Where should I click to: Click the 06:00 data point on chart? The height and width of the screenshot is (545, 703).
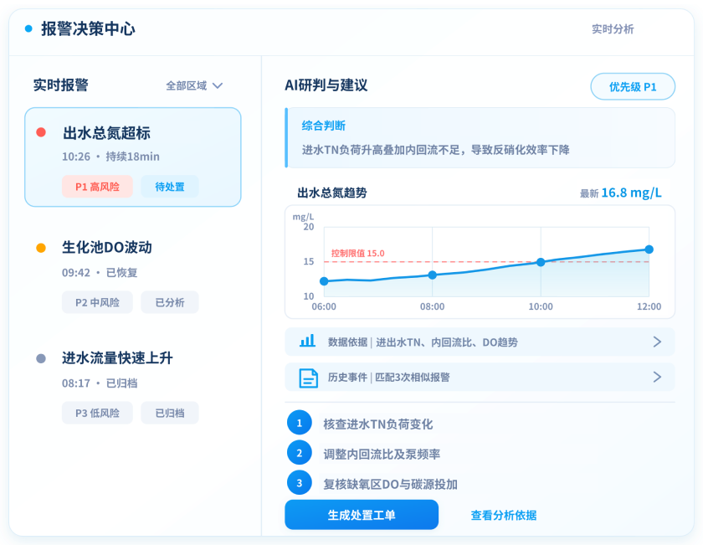point(324,281)
